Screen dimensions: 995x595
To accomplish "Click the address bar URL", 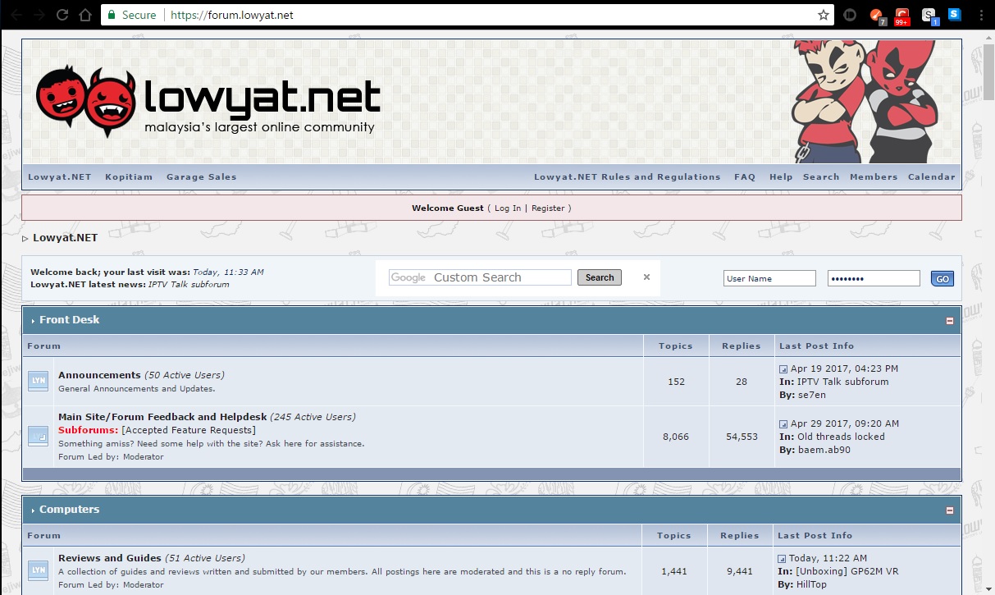I will tap(231, 15).
